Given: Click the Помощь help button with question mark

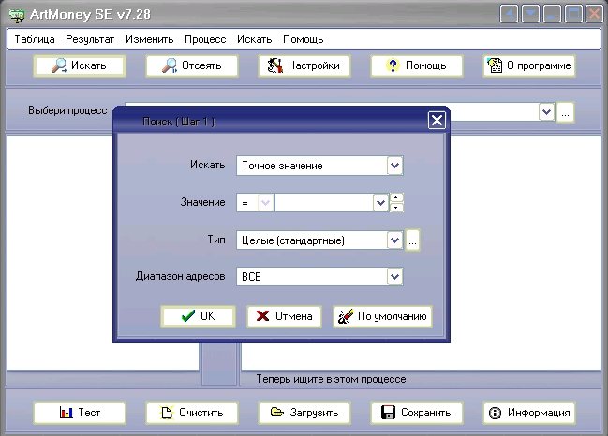Looking at the screenshot, I should [x=417, y=65].
